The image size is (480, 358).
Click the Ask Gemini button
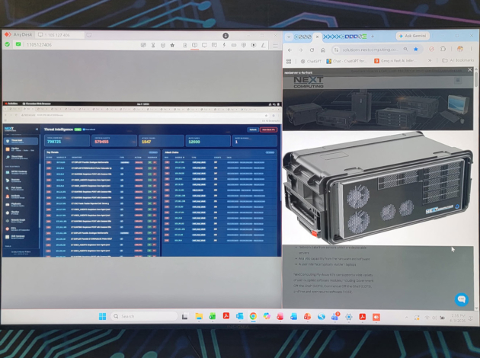[x=413, y=36]
